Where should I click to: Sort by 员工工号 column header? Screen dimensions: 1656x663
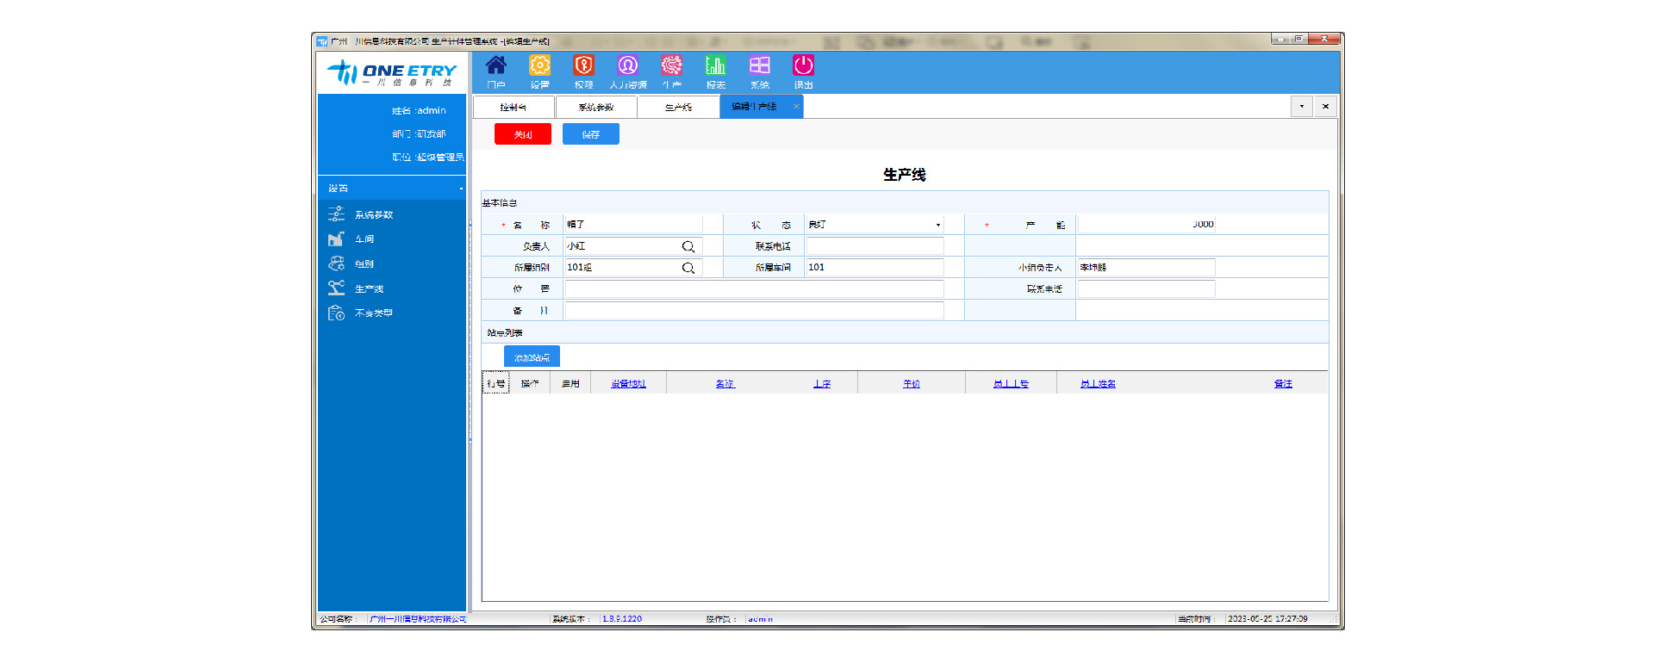pos(1011,384)
